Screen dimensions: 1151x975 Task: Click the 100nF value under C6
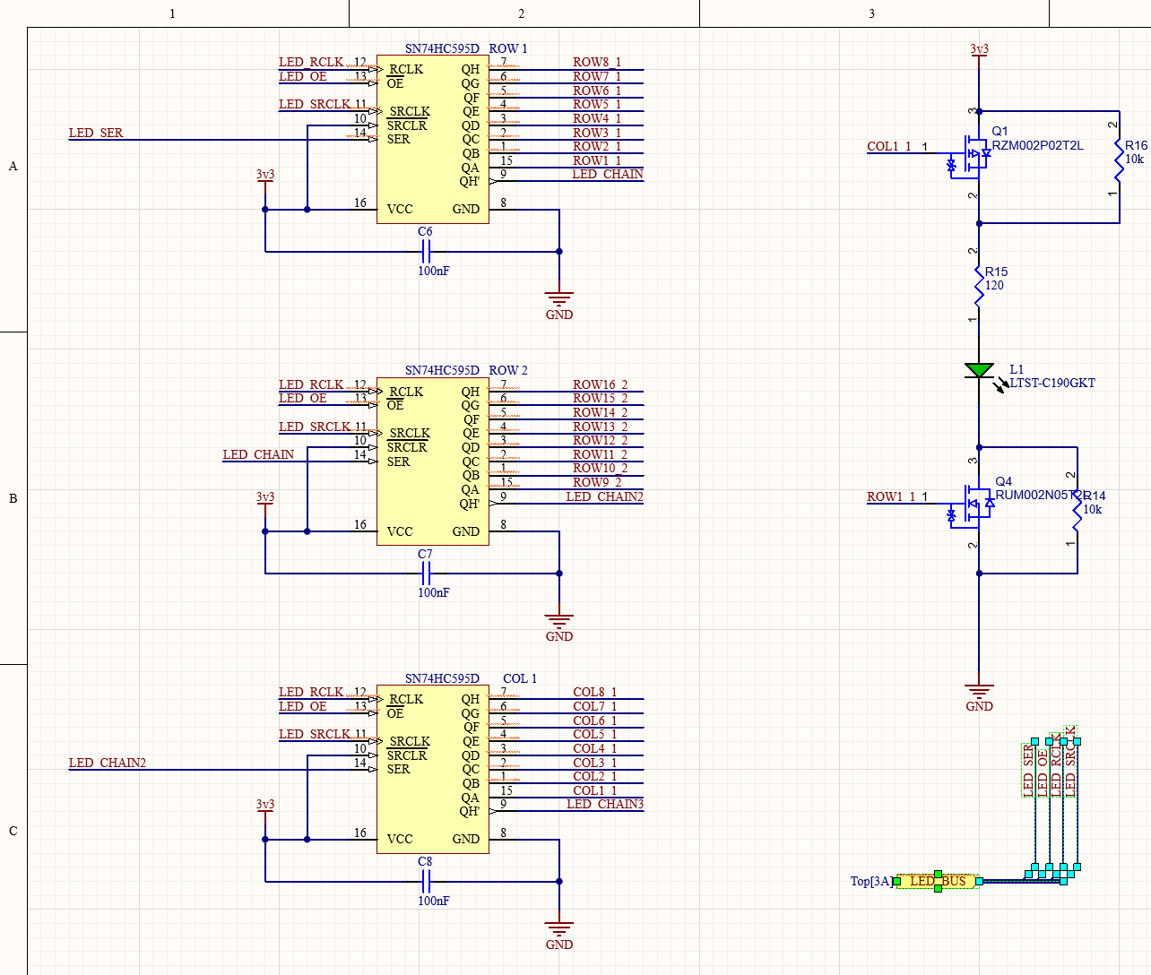tap(434, 271)
